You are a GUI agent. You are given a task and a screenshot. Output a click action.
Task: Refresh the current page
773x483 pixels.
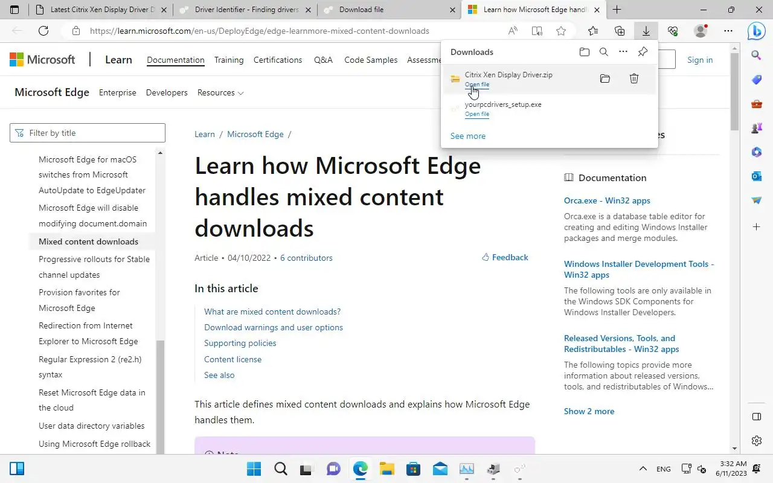click(x=43, y=31)
